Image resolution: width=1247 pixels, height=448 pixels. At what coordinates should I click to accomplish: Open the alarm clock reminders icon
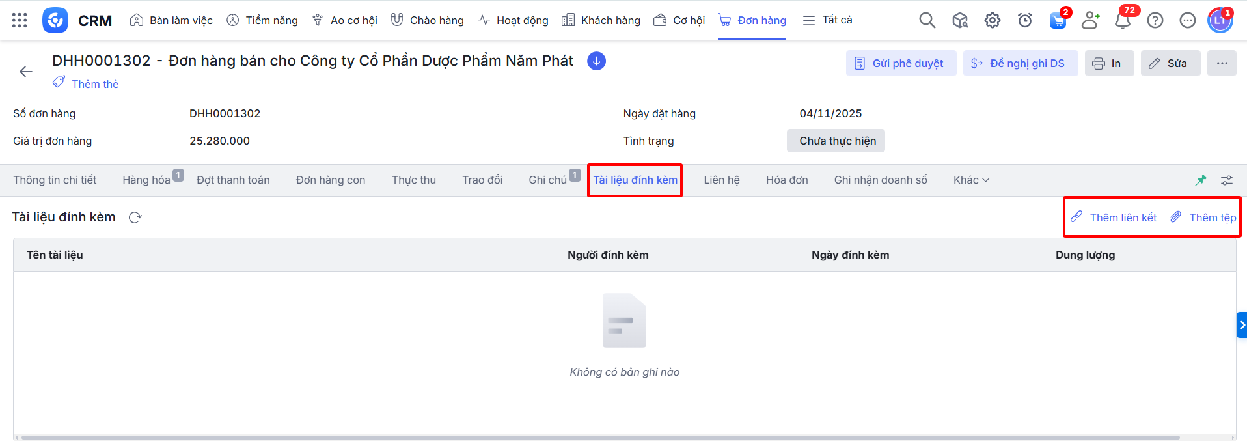pos(1024,20)
